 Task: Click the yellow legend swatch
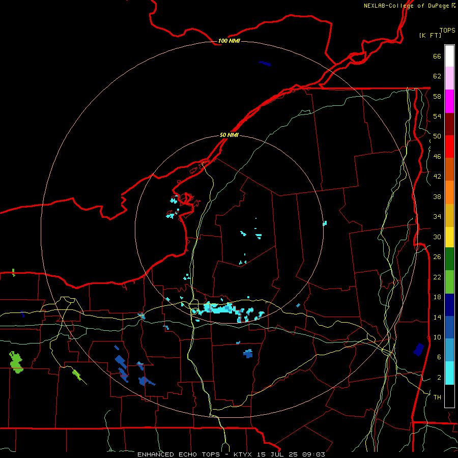[449, 237]
